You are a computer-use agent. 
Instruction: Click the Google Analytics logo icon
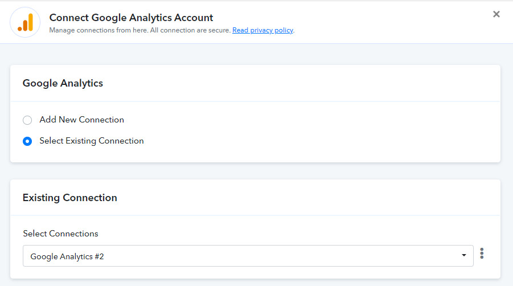pyautogui.click(x=25, y=22)
